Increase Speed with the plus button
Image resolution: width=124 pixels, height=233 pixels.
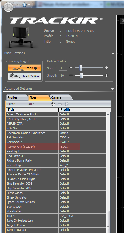[x=106, y=68]
